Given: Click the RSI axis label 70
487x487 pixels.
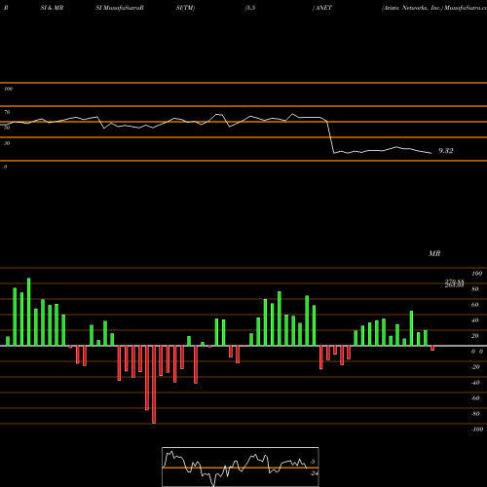Looking at the screenshot, I should click(7, 112).
